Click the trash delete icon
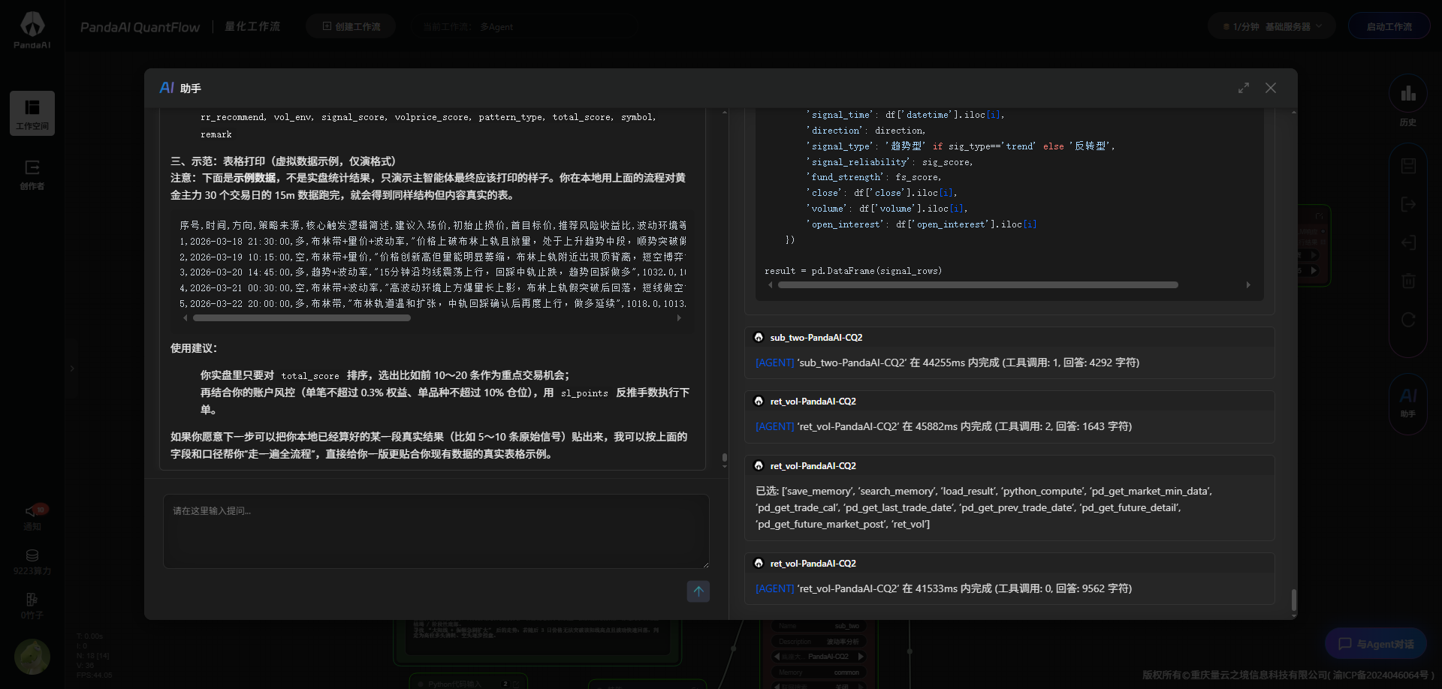Screen dimensions: 1442x689 (x=1408, y=281)
